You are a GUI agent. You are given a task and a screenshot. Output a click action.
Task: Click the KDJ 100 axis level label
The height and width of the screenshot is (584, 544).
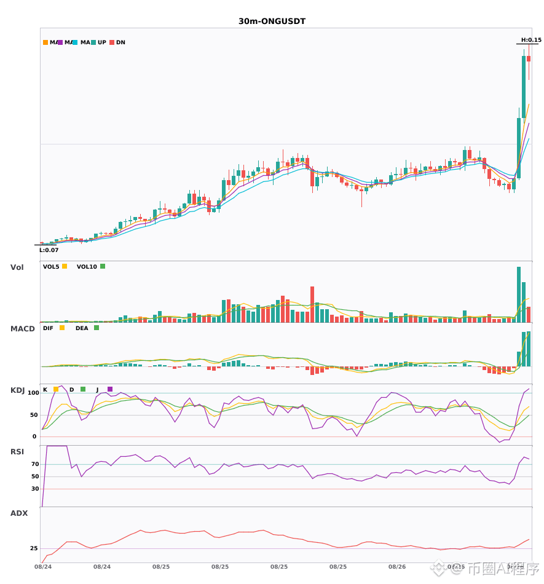[x=34, y=393]
